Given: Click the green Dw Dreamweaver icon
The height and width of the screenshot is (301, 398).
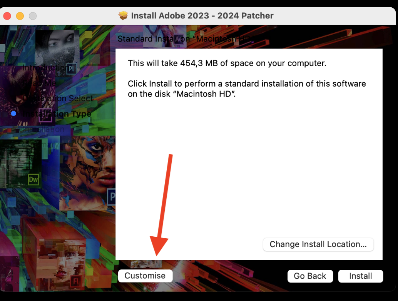Looking at the screenshot, I should (33, 179).
